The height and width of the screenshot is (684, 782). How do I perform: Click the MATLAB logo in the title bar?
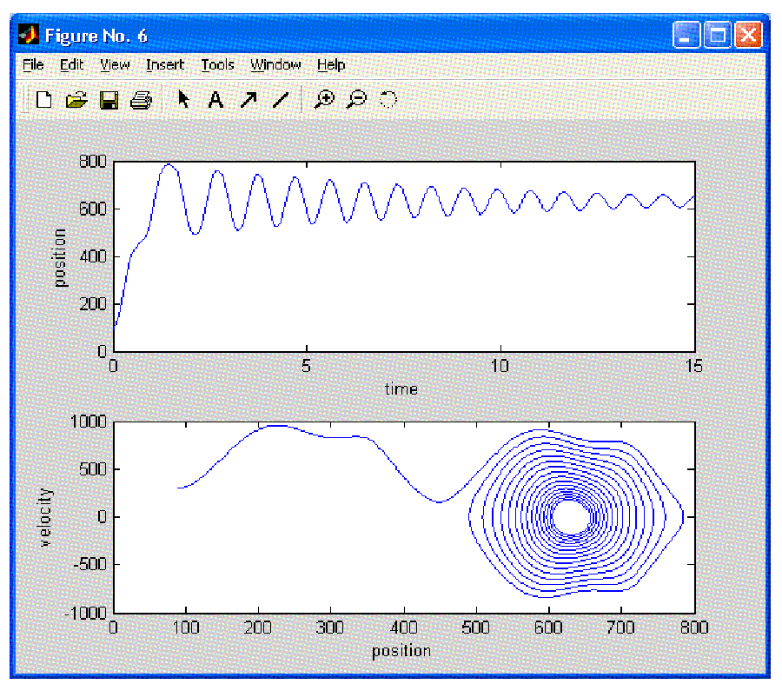tap(29, 35)
